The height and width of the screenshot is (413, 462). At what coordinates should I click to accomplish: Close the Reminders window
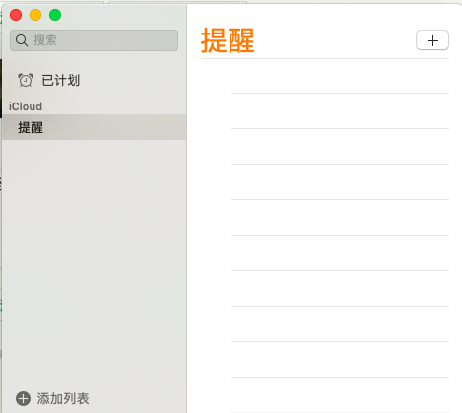[16, 15]
